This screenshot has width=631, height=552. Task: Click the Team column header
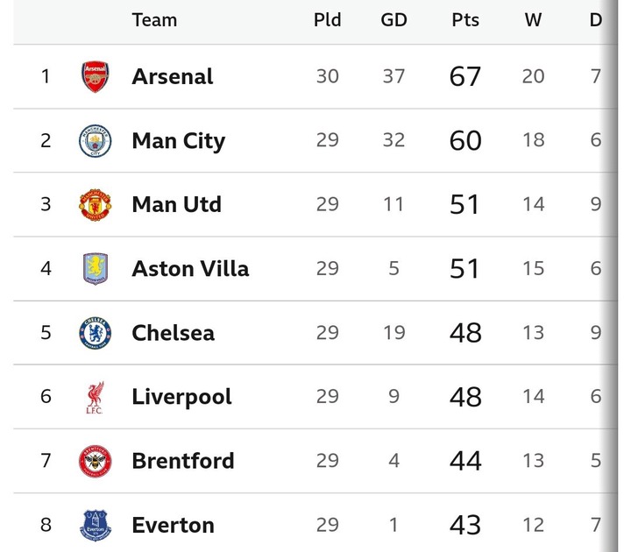click(x=154, y=20)
